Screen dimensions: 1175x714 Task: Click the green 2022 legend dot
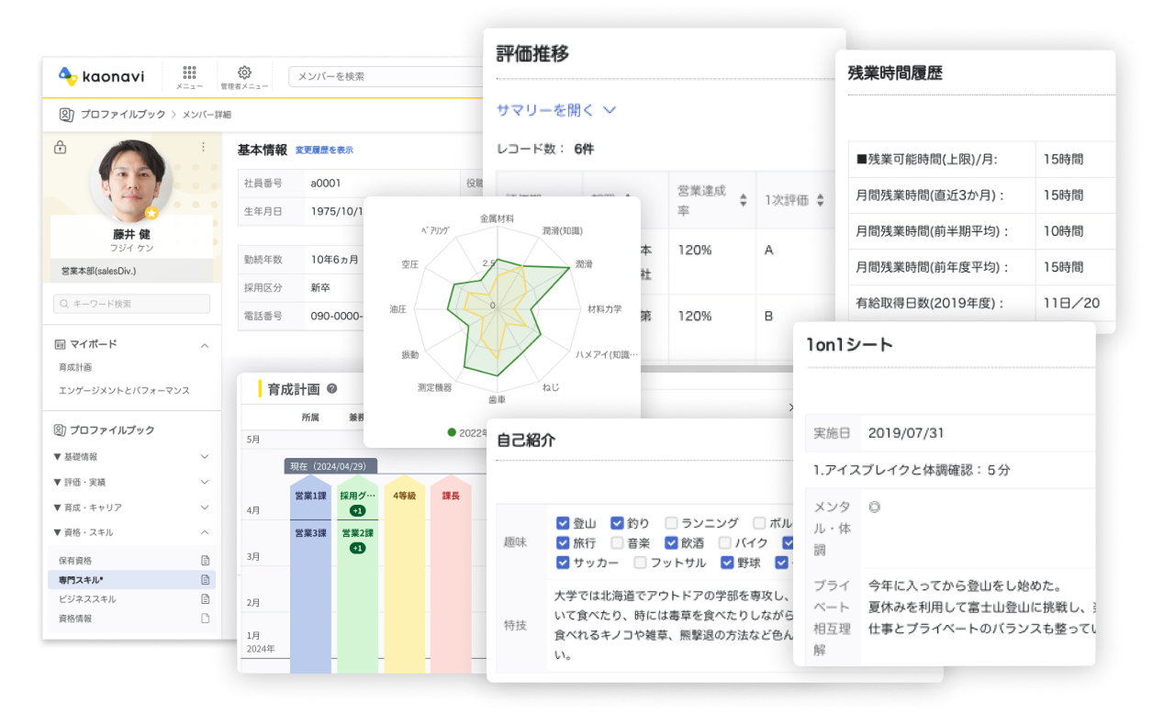[x=453, y=432]
